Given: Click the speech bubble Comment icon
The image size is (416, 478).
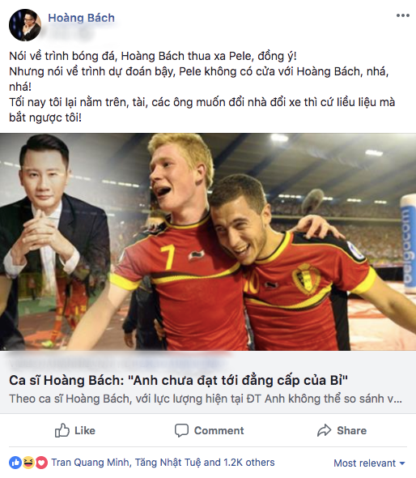Looking at the screenshot, I should [181, 430].
